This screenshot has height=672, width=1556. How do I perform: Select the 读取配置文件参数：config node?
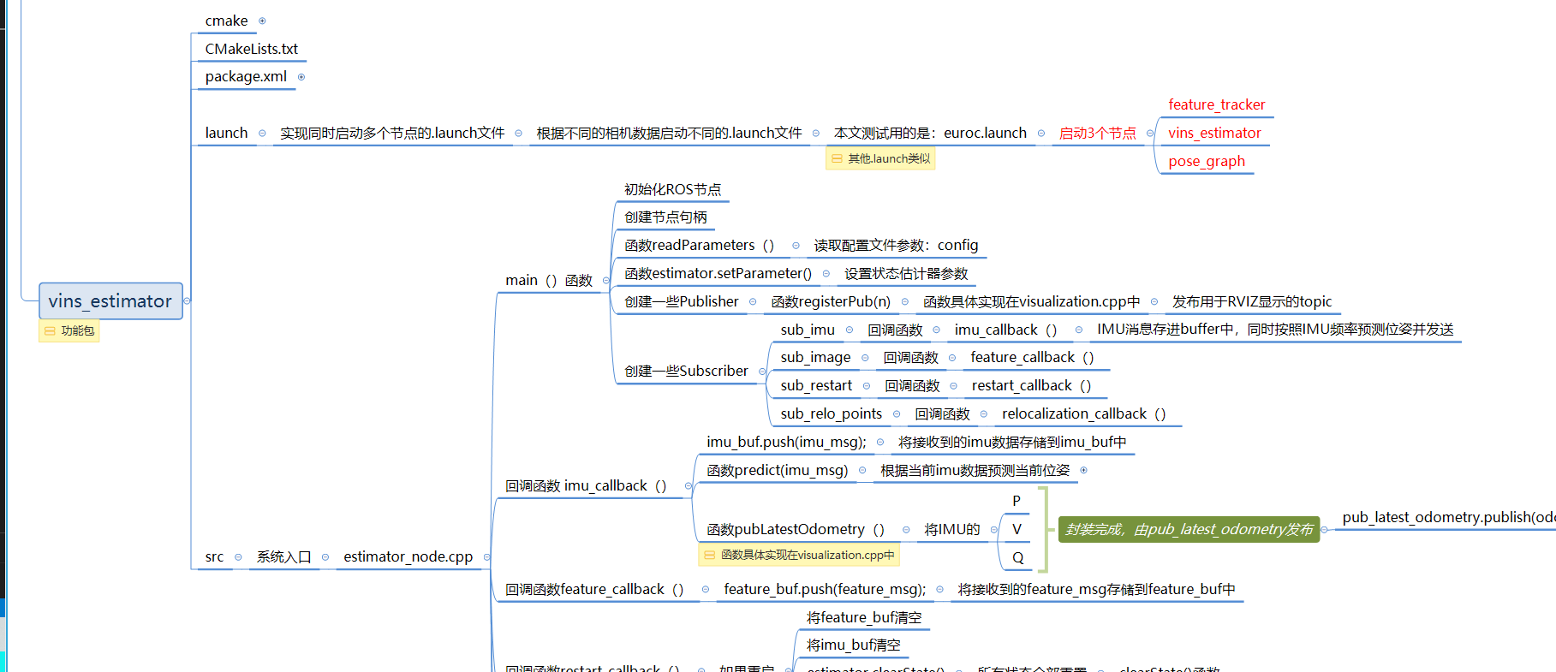(896, 246)
